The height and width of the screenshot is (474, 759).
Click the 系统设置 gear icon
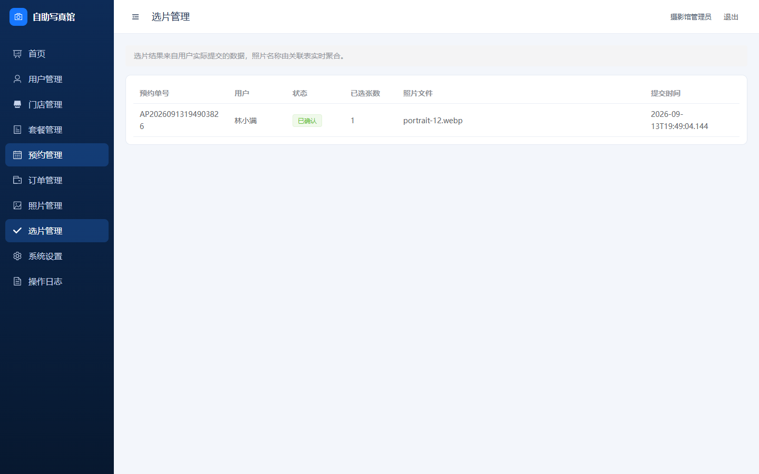pos(17,256)
